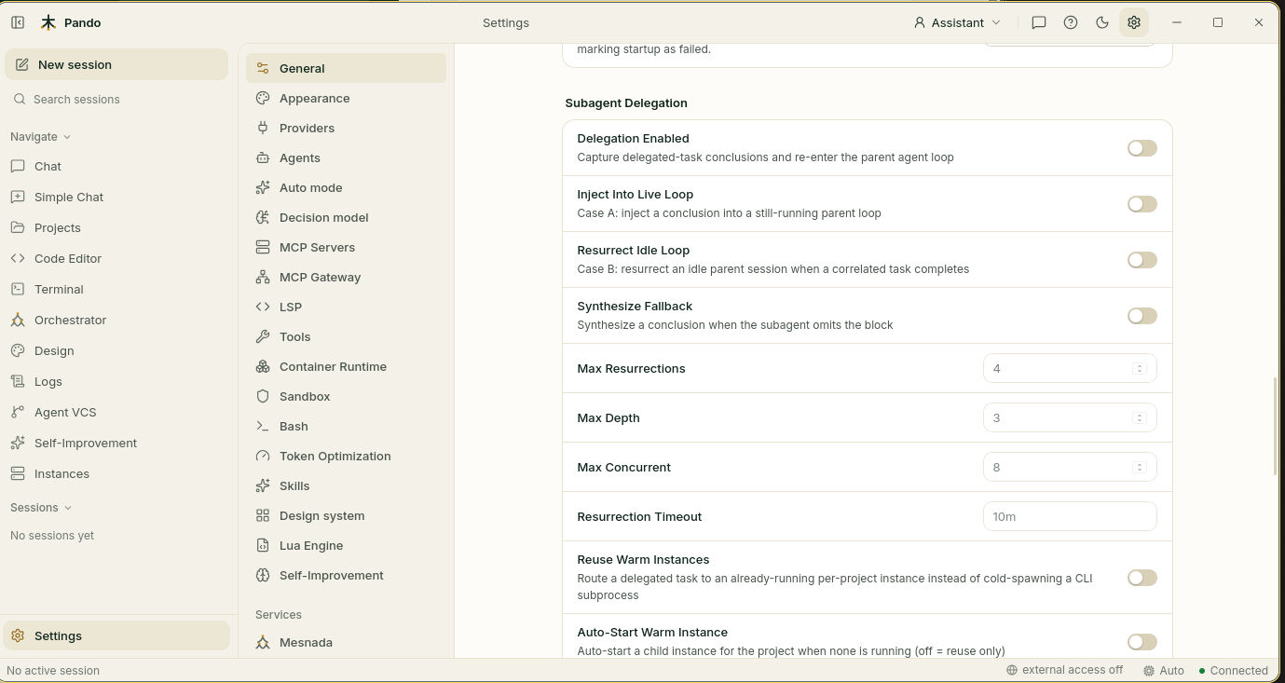The image size is (1285, 683).
Task: Open the help question mark icon
Action: point(1071,22)
